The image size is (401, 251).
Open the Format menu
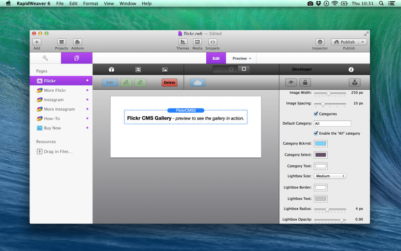click(90, 3)
